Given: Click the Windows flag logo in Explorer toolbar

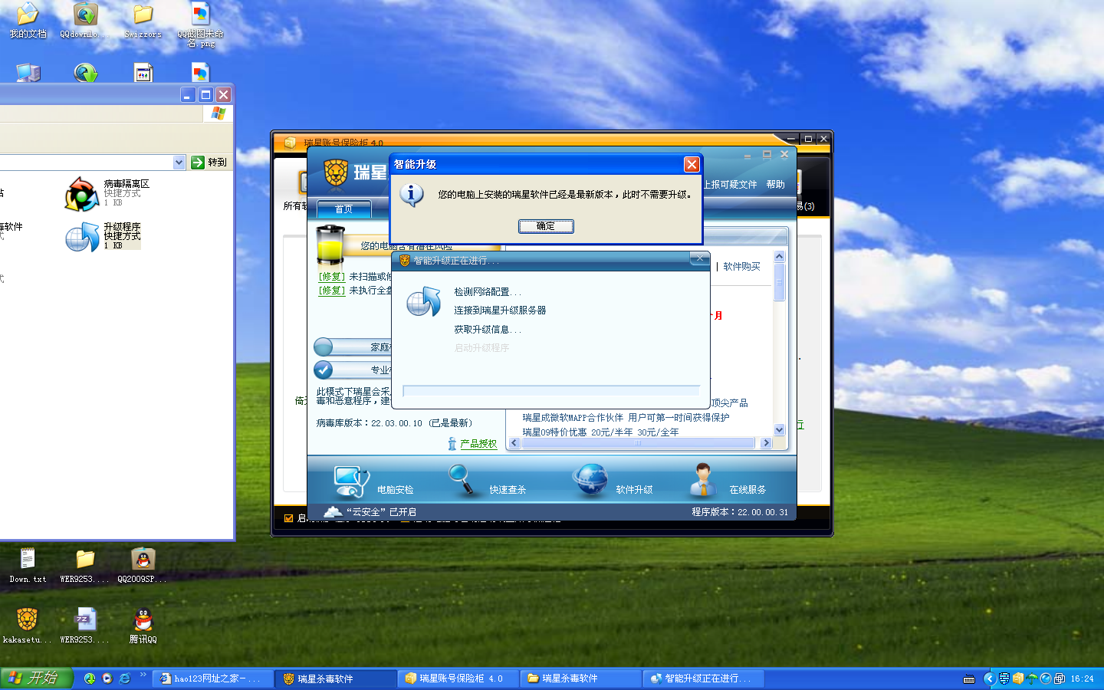Looking at the screenshot, I should click(218, 113).
